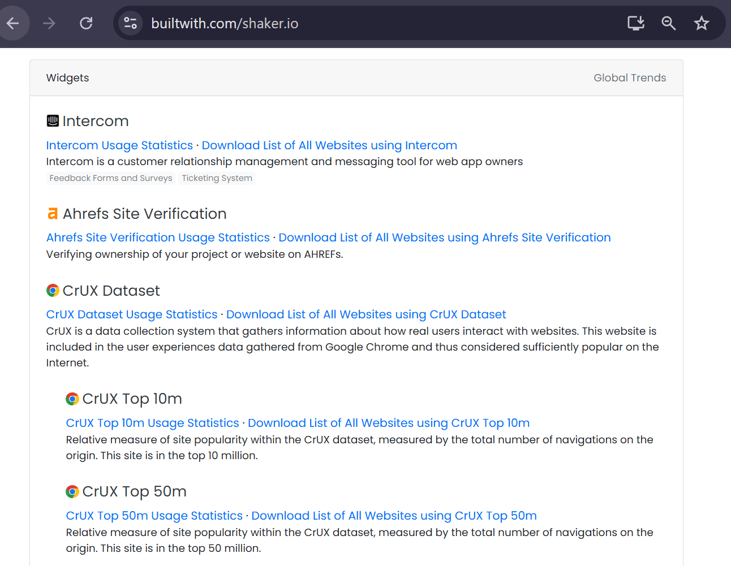Select the Ticketing System tag
Viewport: 731px width, 566px height.
(217, 178)
